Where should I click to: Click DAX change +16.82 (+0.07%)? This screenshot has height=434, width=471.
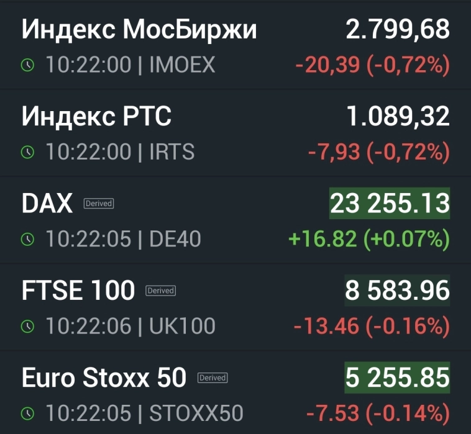tap(368, 238)
